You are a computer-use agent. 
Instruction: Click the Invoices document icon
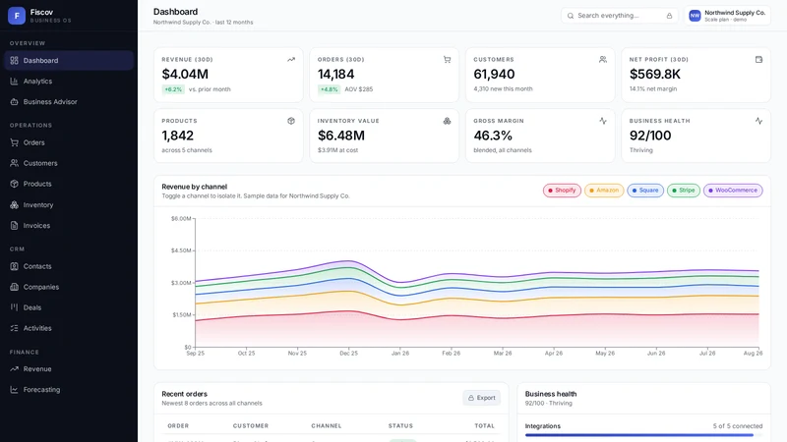[x=14, y=226]
